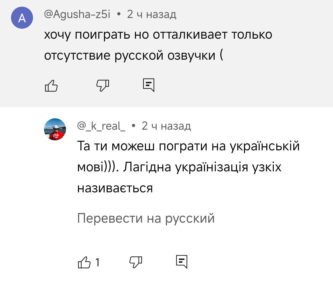
Task: Open the timestamp on @Agusha-z5i's comment
Action: coord(152,14)
